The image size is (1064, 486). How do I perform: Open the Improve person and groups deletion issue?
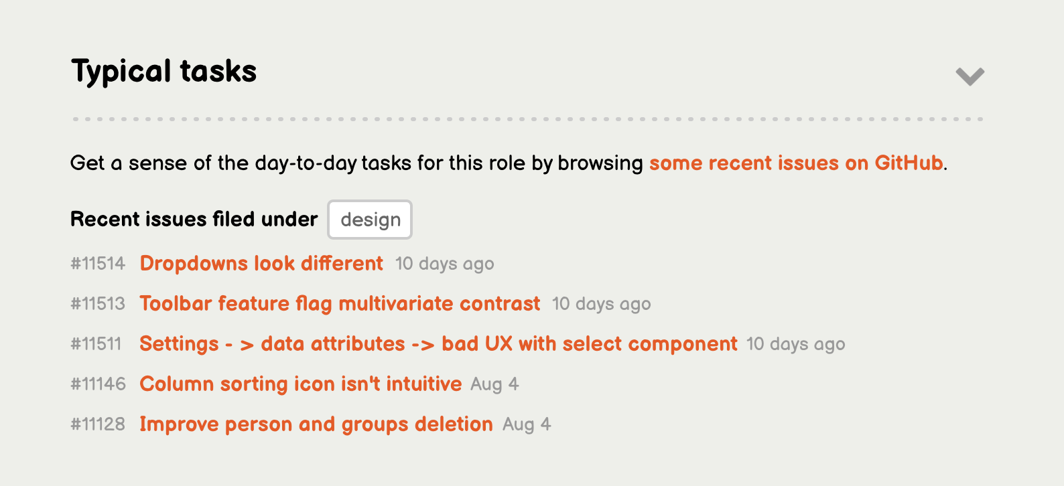[x=316, y=424]
